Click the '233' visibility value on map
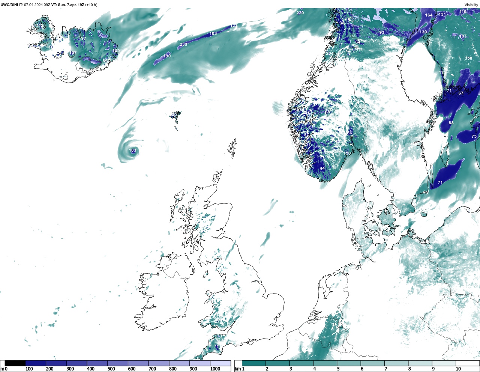The image size is (480, 372). pyautogui.click(x=183, y=44)
